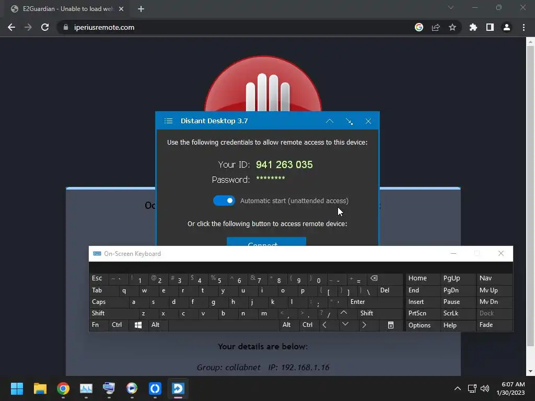Click PgUp key on keyboard

point(458,279)
